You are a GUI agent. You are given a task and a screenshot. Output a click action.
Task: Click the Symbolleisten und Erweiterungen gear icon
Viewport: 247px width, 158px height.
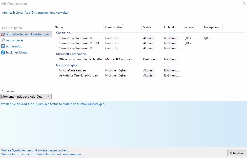coord(3,34)
